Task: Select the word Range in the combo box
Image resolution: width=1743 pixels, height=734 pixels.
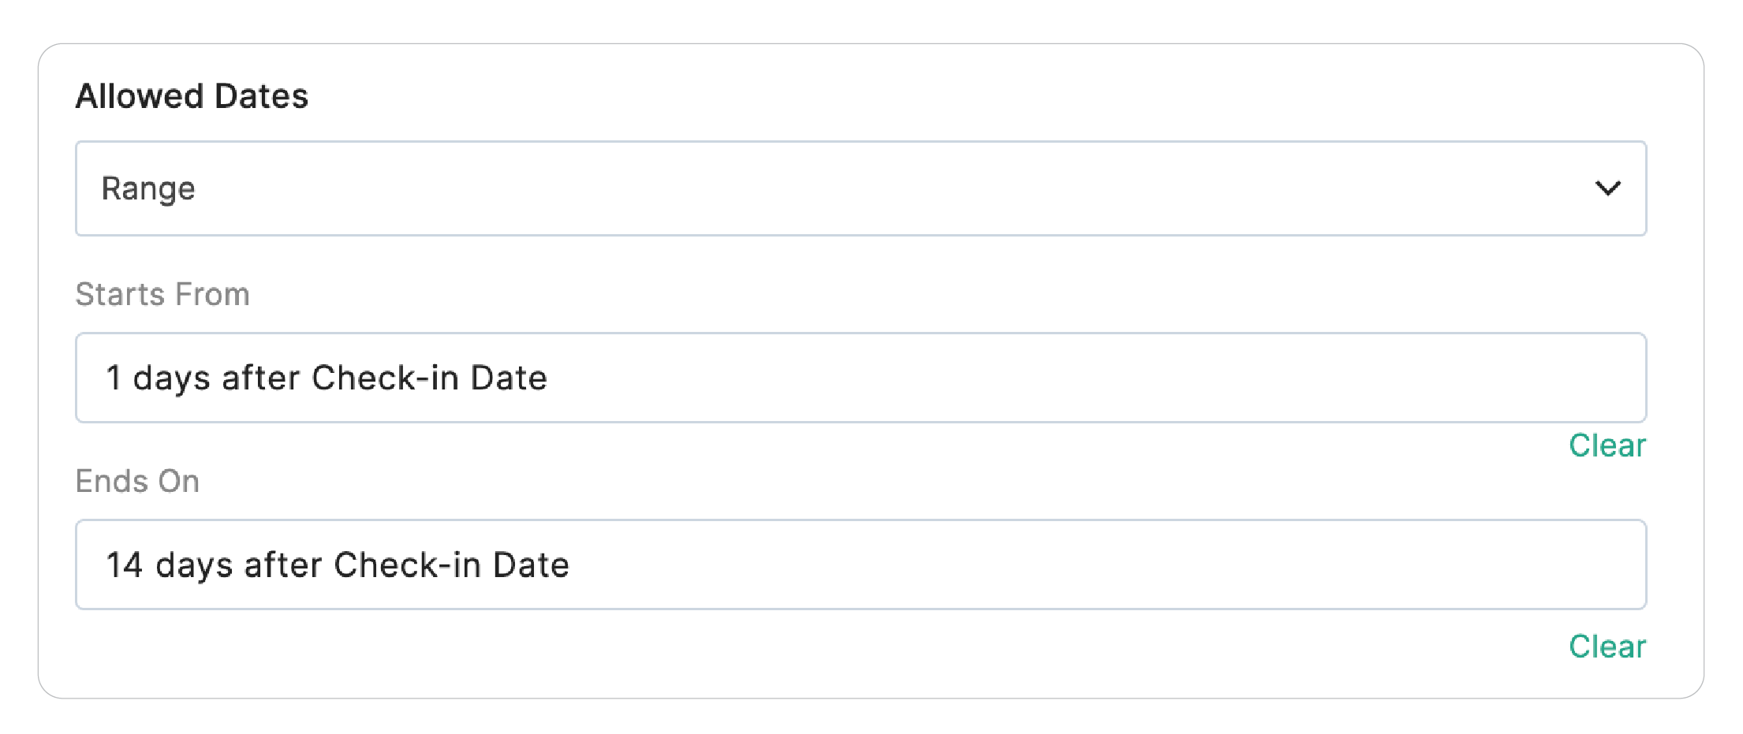Action: click(x=148, y=188)
